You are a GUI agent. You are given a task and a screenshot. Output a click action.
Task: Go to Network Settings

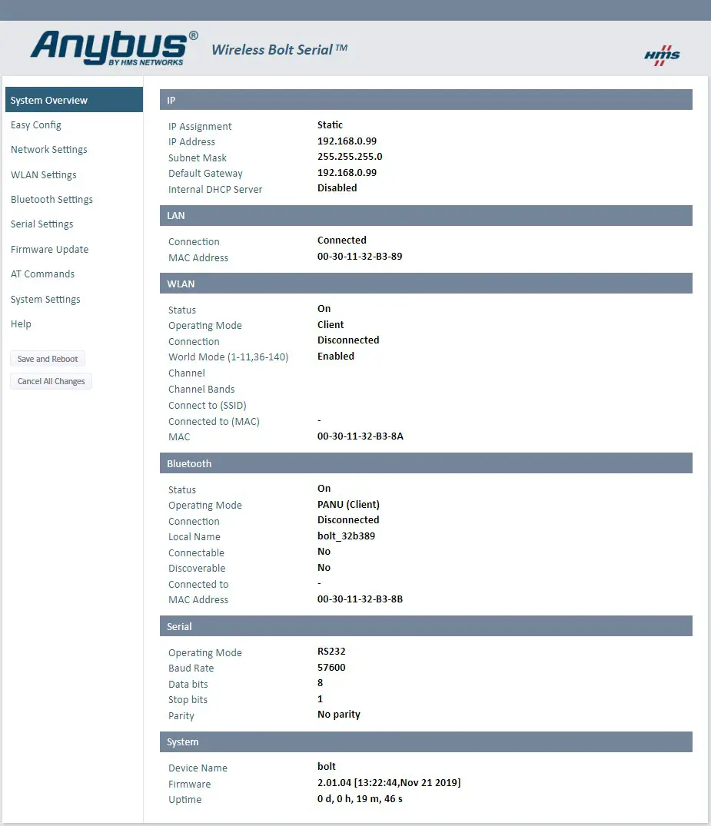(x=49, y=150)
